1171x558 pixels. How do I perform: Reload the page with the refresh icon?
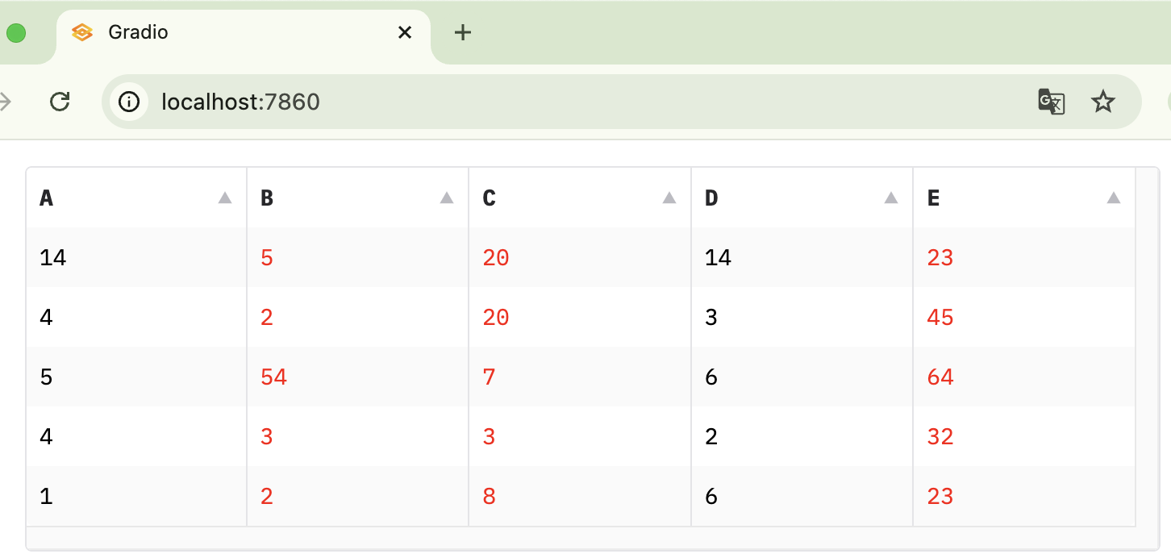pyautogui.click(x=60, y=102)
